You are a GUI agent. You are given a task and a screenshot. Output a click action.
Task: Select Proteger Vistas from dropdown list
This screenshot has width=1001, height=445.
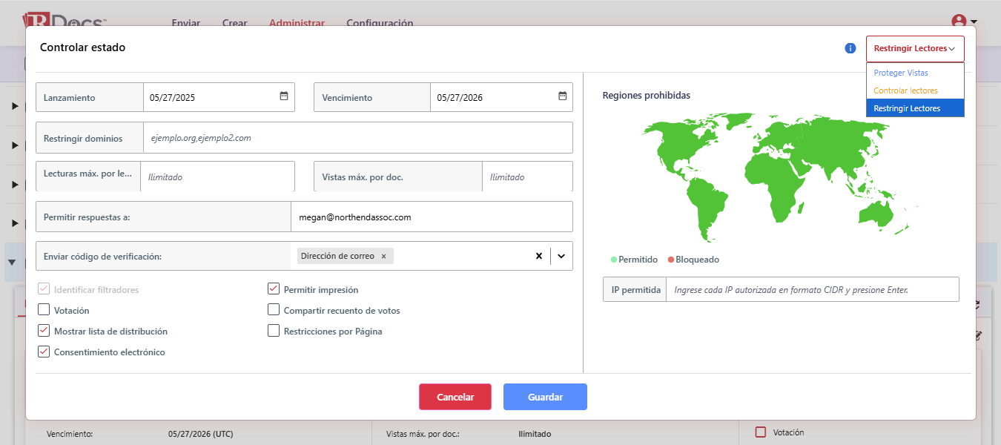901,73
